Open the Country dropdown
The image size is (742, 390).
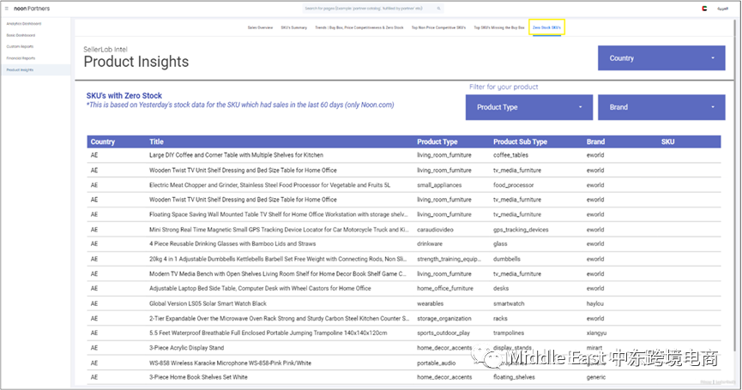661,58
